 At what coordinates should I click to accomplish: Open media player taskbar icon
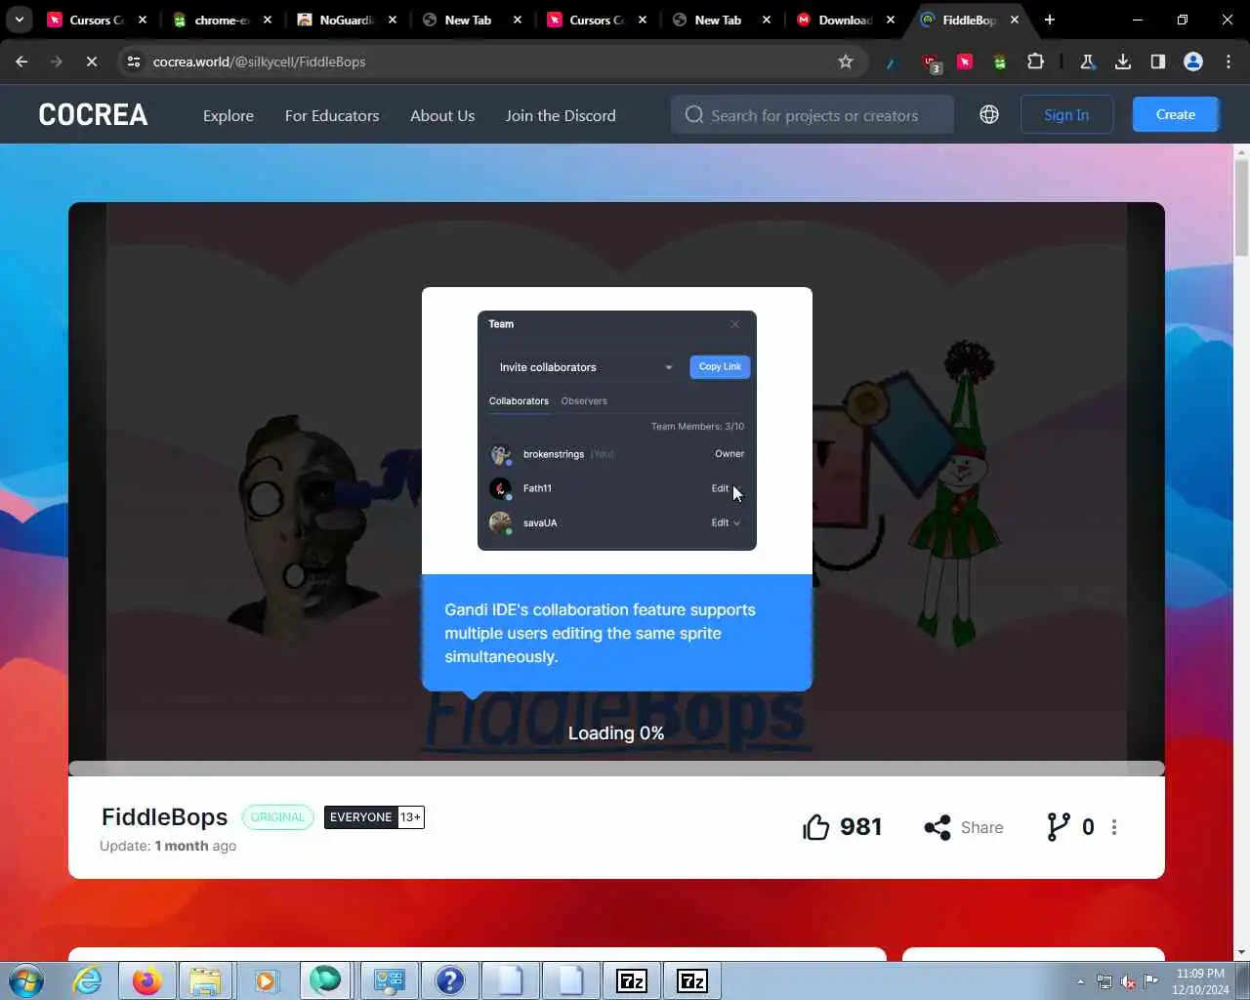coord(266,980)
